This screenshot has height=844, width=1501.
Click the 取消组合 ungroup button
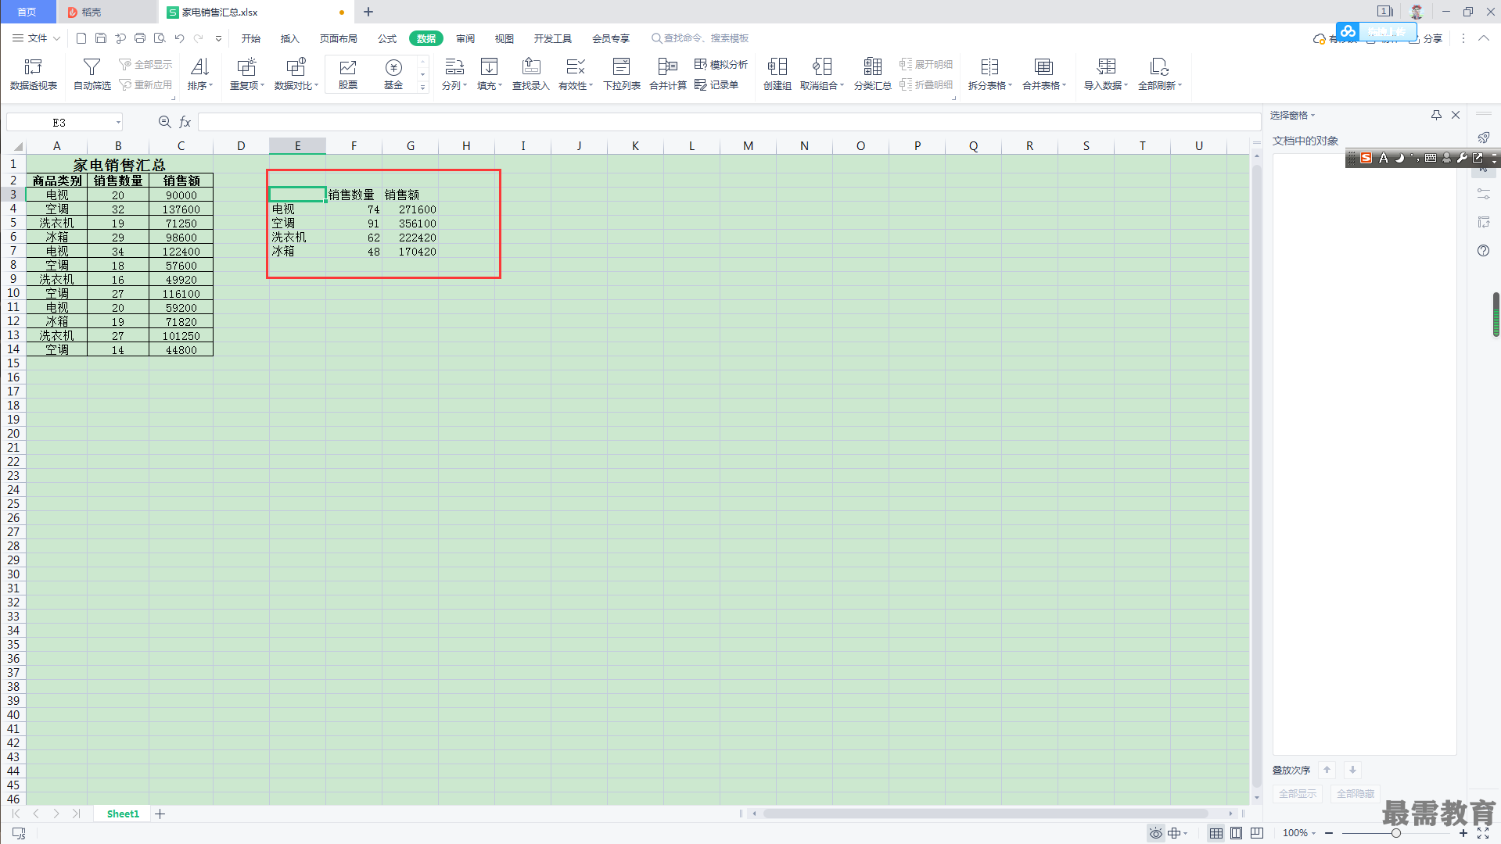click(822, 74)
